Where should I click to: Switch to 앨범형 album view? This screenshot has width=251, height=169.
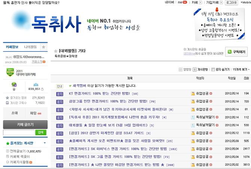(185, 69)
